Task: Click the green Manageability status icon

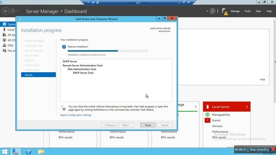Action: pos(207,115)
